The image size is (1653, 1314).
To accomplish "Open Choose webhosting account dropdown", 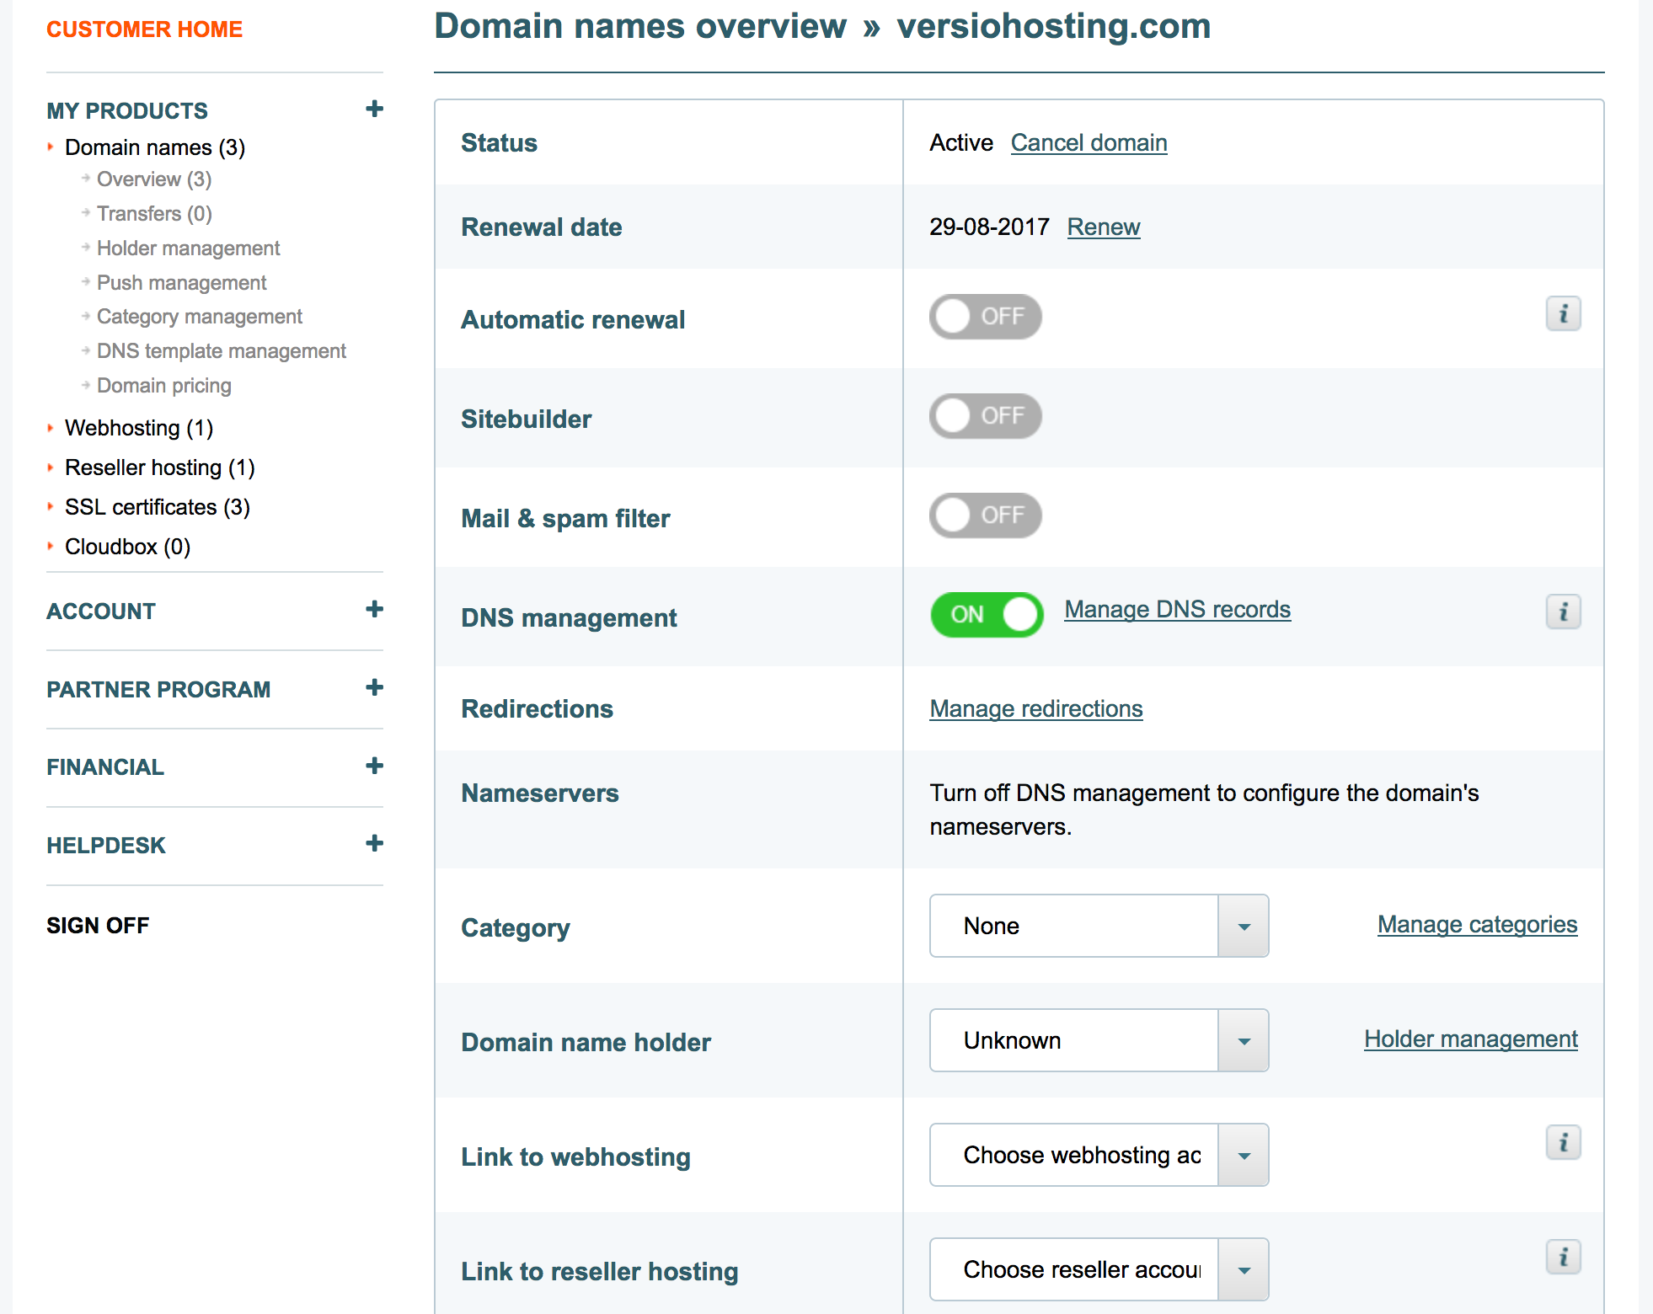I will pos(1099,1155).
